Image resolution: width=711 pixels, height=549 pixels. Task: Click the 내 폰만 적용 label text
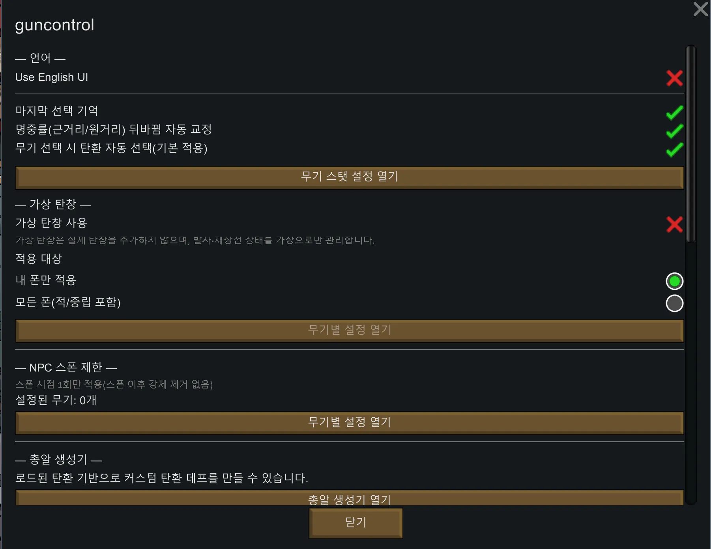46,280
